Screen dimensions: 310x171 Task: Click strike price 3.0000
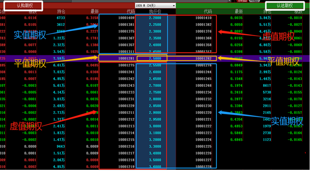(155, 126)
